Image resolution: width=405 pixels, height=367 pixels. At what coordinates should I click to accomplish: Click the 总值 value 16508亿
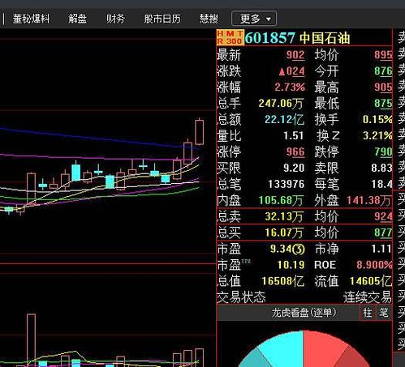tap(282, 281)
